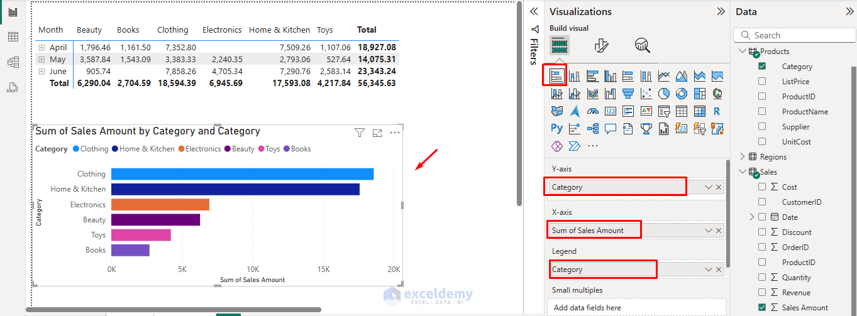Select the Scatter chart visual
857x316 pixels.
pos(646,94)
